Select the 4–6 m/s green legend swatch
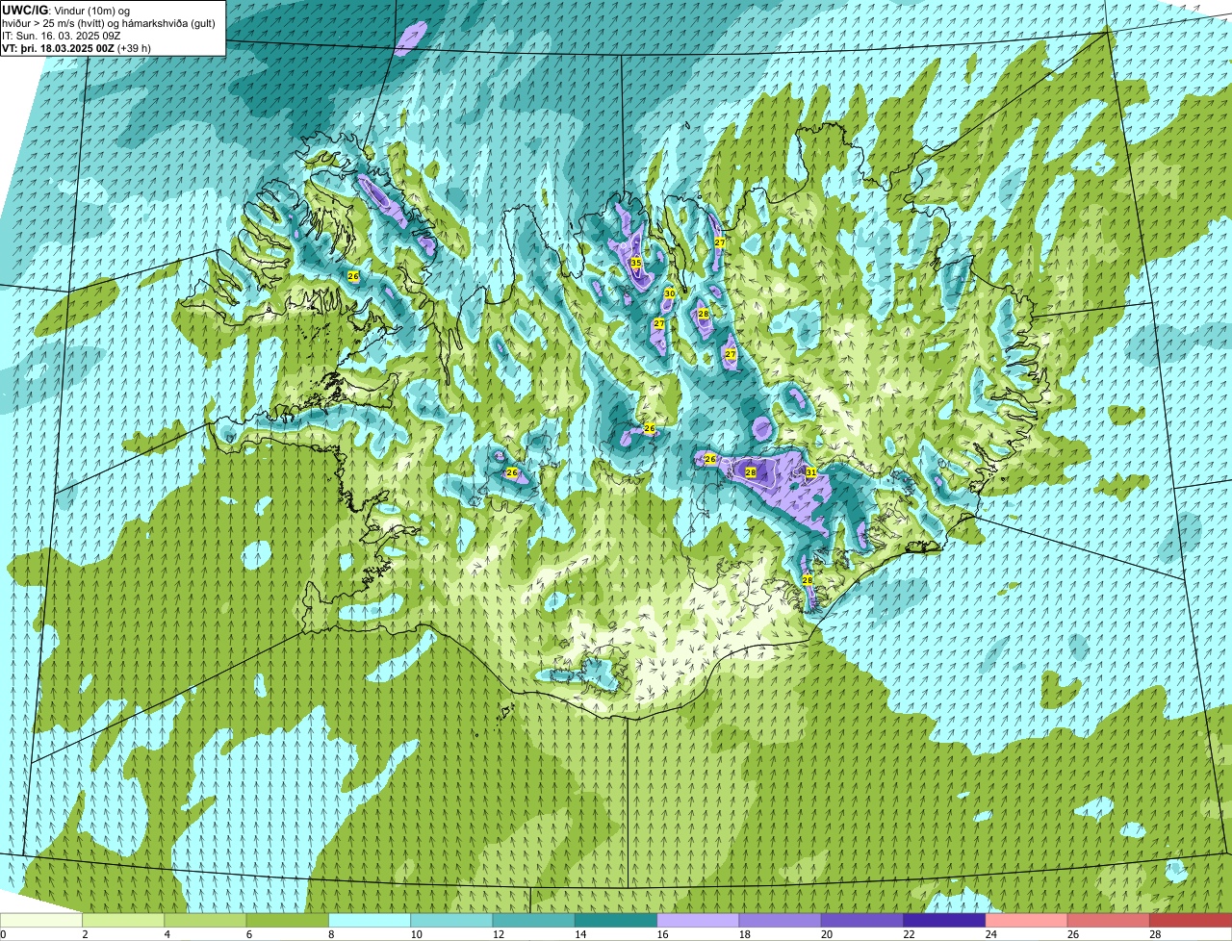 pos(205,921)
